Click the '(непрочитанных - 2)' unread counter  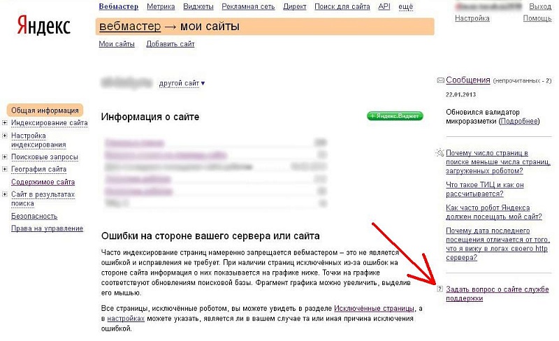point(522,81)
